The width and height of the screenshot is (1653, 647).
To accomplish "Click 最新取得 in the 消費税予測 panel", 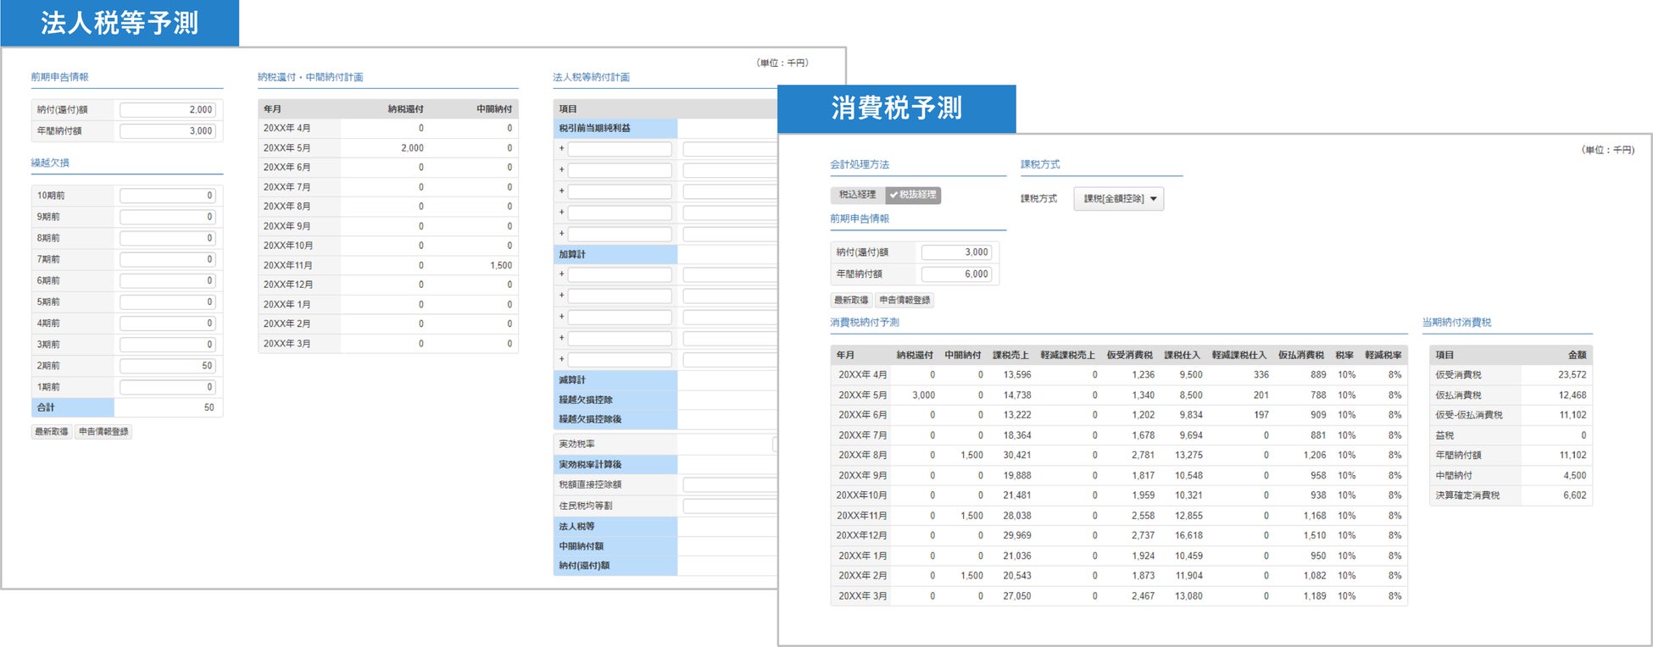I will (851, 300).
